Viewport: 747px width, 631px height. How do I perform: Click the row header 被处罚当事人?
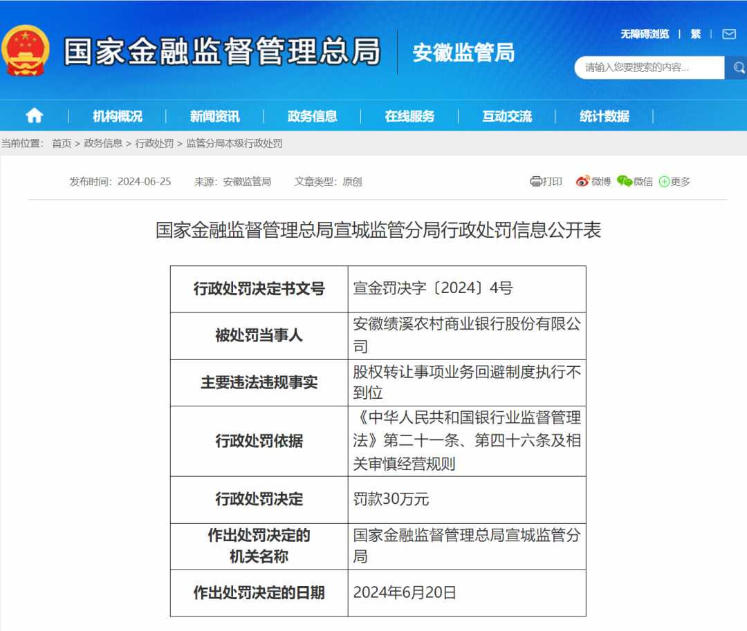click(259, 335)
